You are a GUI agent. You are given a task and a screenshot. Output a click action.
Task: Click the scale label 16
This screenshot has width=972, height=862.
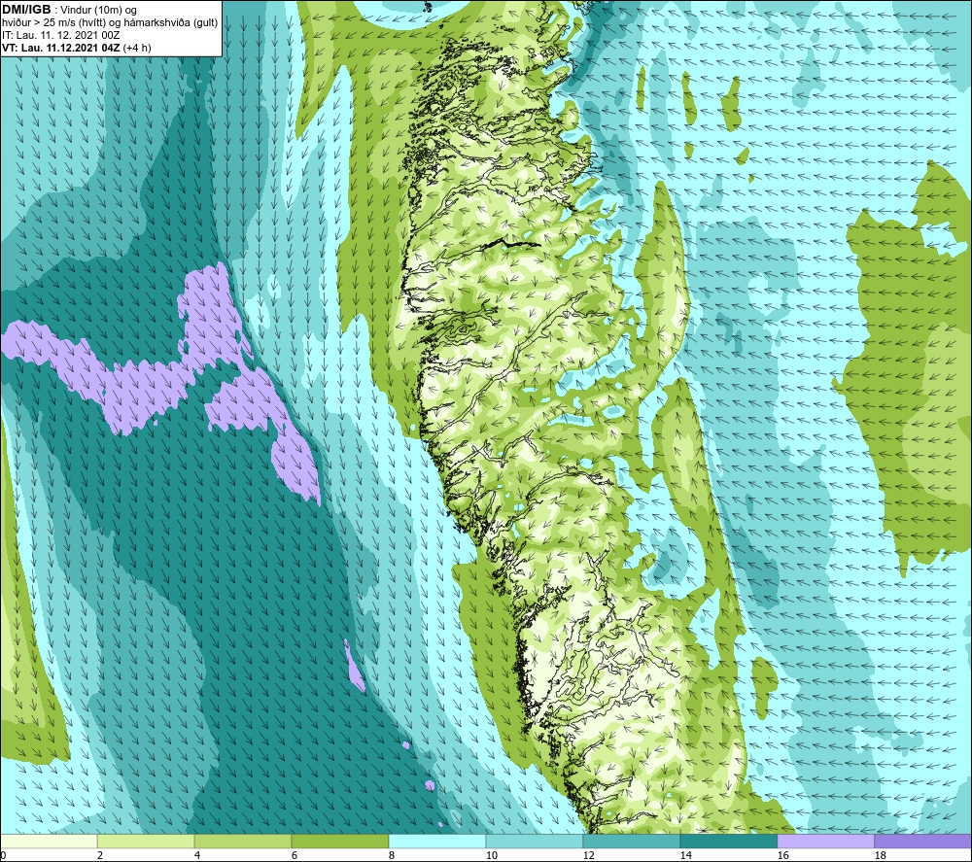tap(782, 855)
